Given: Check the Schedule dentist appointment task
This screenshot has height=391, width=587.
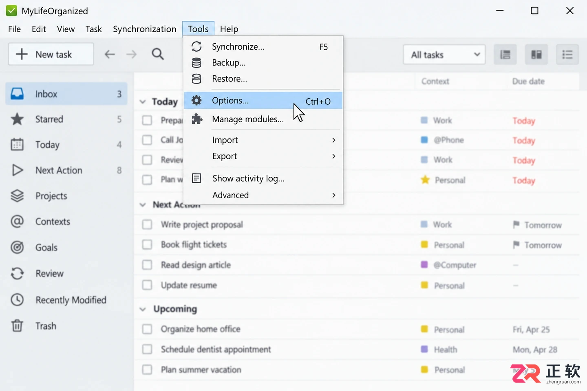Looking at the screenshot, I should 147,349.
